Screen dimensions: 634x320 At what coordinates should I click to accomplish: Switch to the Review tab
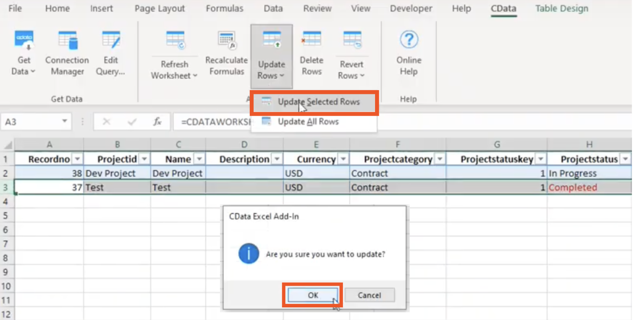coord(317,8)
